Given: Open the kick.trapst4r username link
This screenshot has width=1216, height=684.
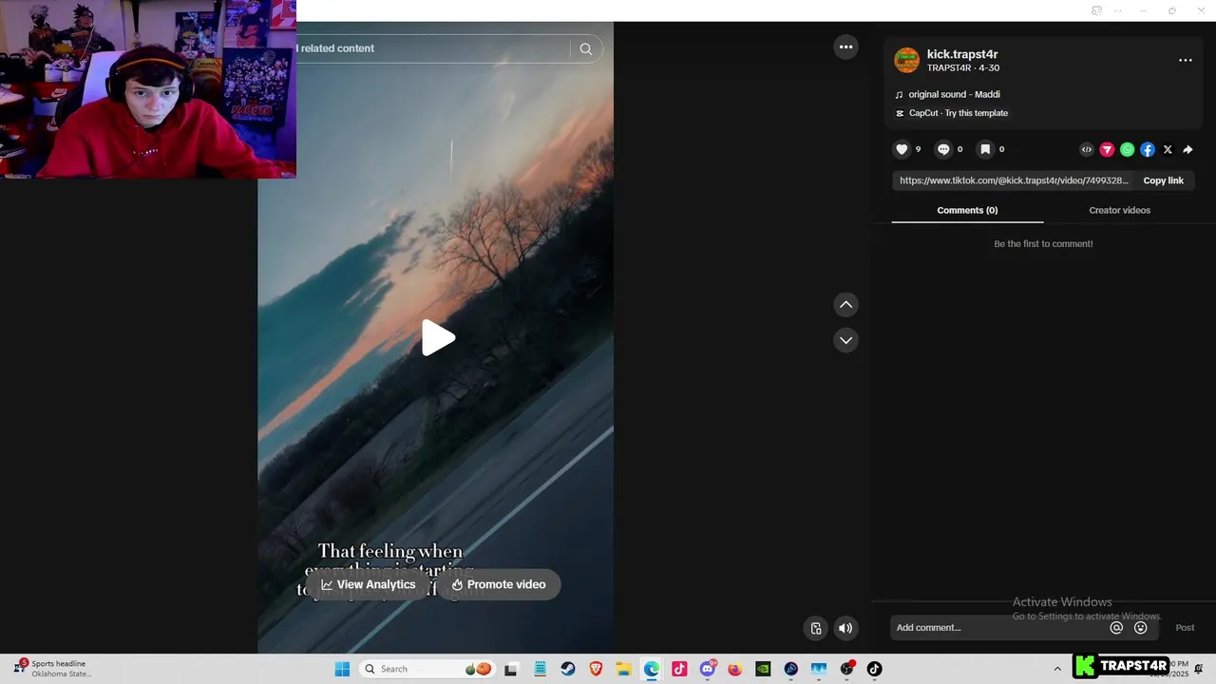Looking at the screenshot, I should pyautogui.click(x=962, y=54).
